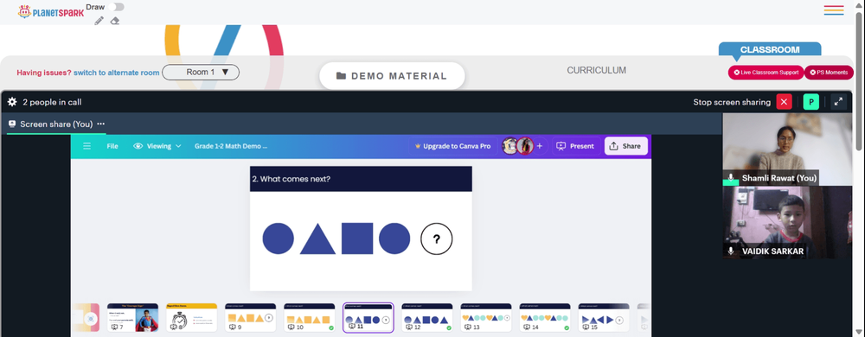Click Vaidik Sarkar's video tile
The height and width of the screenshot is (337, 865).
coord(787,222)
